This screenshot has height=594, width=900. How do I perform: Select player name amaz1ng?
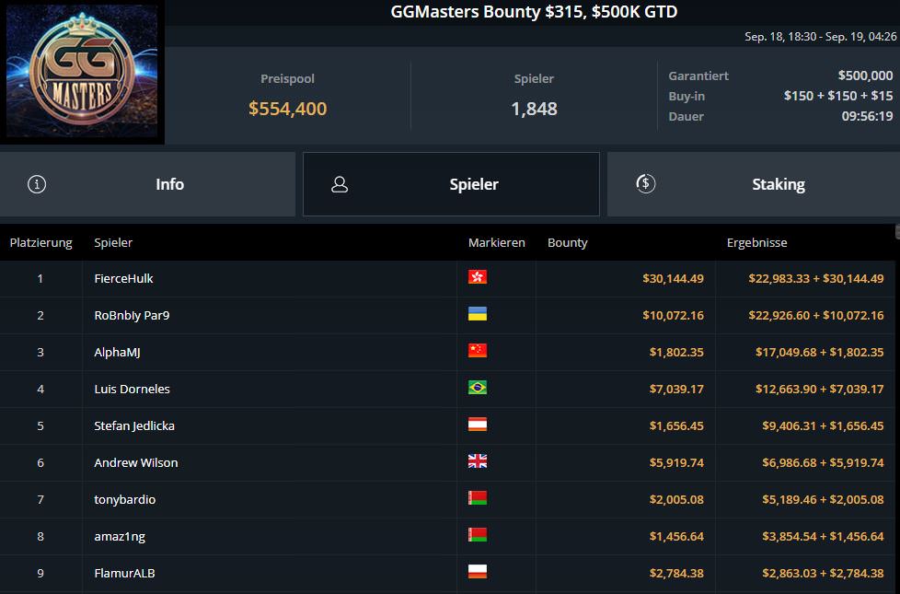tap(120, 536)
